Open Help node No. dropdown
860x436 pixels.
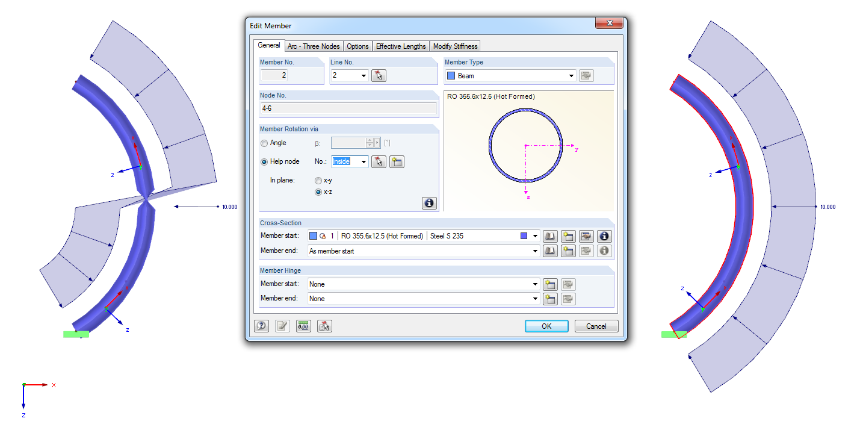tap(363, 161)
